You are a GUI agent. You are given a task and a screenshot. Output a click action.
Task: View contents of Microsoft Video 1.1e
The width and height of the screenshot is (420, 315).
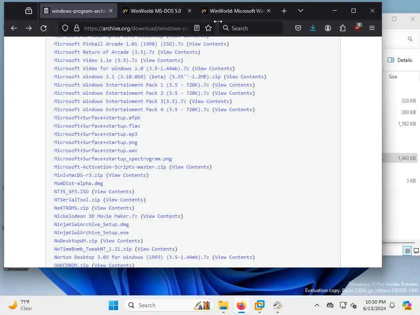pyautogui.click(x=162, y=61)
